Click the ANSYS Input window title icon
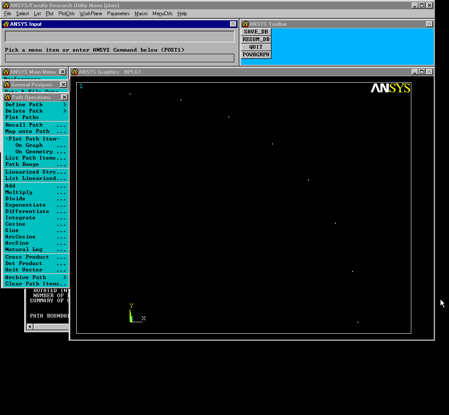The width and height of the screenshot is (449, 415). tap(6, 24)
